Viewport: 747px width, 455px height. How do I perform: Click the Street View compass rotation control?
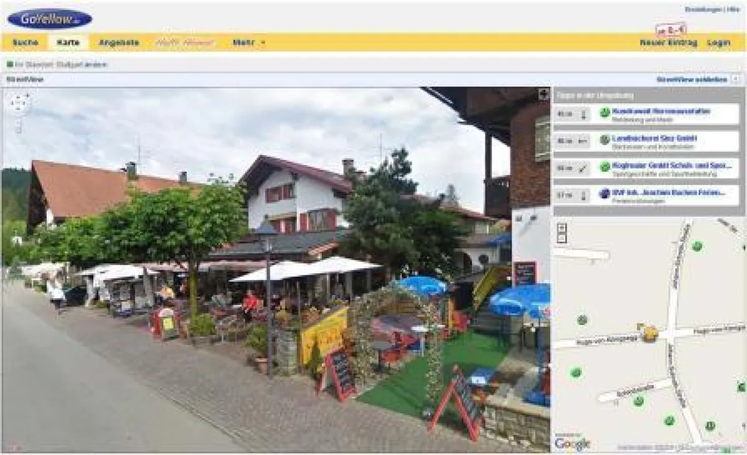[19, 104]
